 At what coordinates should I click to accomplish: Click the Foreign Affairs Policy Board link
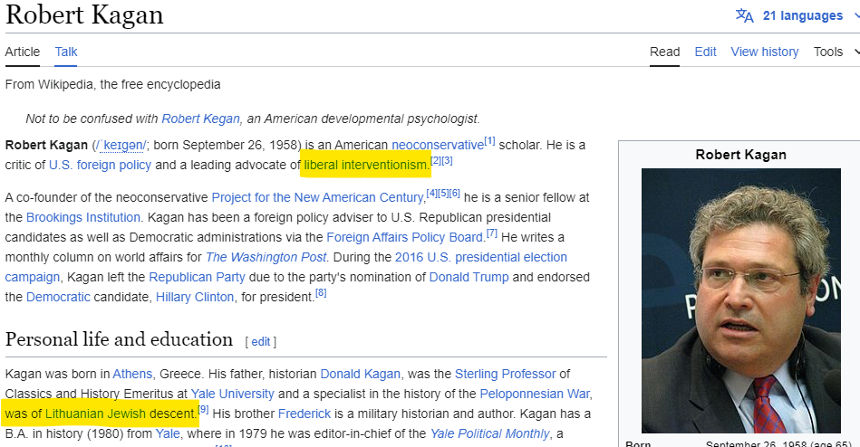point(411,237)
